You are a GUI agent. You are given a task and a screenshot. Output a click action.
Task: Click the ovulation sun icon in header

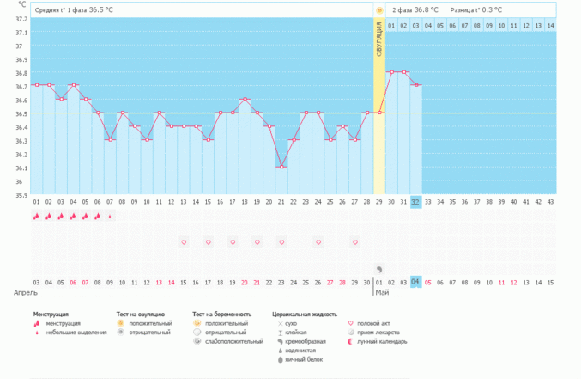pyautogui.click(x=379, y=10)
